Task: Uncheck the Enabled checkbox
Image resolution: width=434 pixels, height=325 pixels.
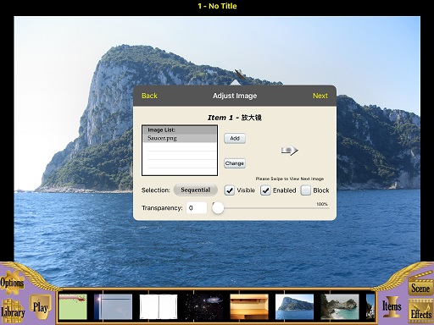Action: 265,190
